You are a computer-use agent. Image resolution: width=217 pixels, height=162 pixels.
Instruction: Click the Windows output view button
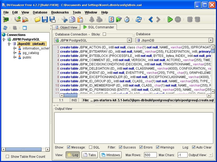tap(110, 155)
